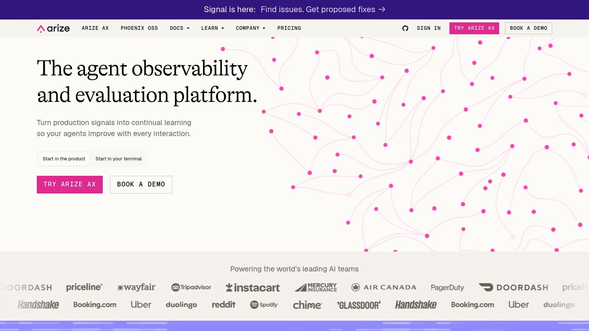Image resolution: width=589 pixels, height=331 pixels.
Task: Click the Arize logo in the navbar
Action: pyautogui.click(x=53, y=28)
